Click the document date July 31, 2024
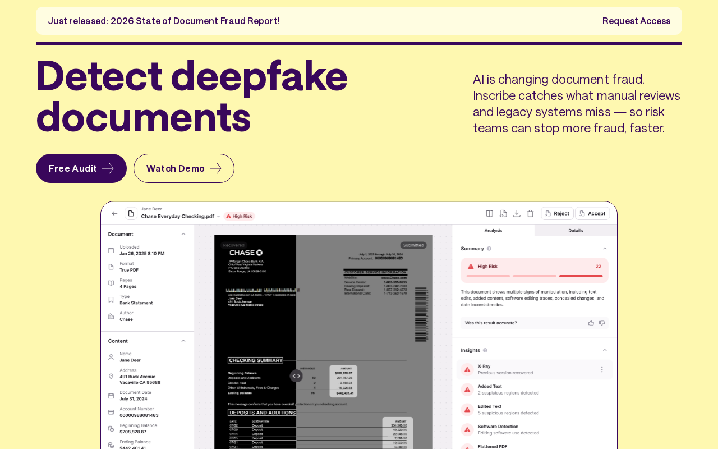The width and height of the screenshot is (718, 449). pyautogui.click(x=134, y=399)
